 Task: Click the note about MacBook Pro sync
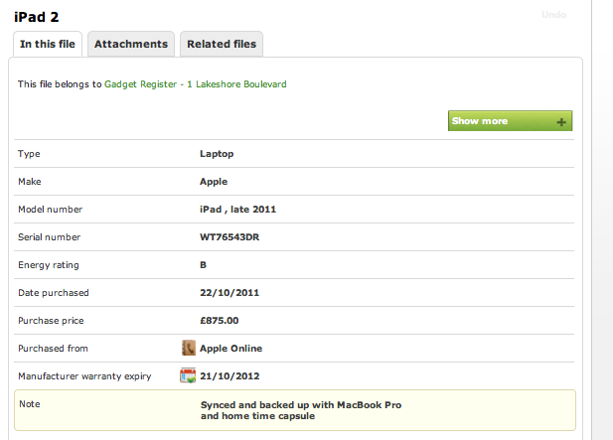click(300, 410)
